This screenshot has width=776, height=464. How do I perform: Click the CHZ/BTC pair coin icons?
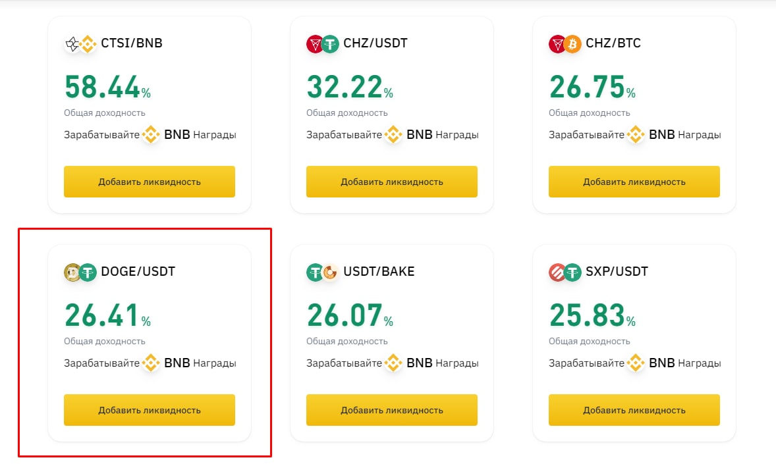(x=565, y=44)
